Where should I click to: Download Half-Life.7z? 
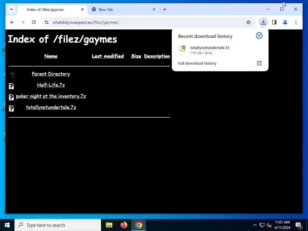click(x=51, y=85)
